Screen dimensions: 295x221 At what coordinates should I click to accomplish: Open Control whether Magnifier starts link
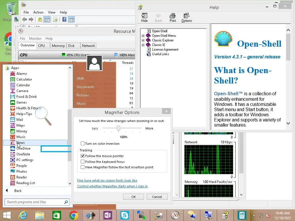[112, 186]
